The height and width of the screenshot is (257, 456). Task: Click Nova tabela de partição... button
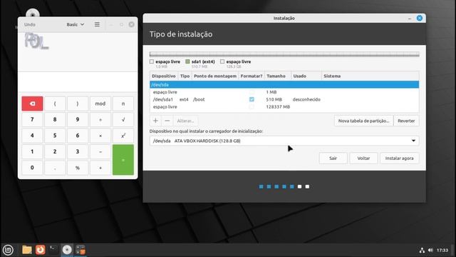pos(363,121)
